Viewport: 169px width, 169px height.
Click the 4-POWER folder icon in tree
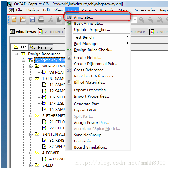(37, 153)
